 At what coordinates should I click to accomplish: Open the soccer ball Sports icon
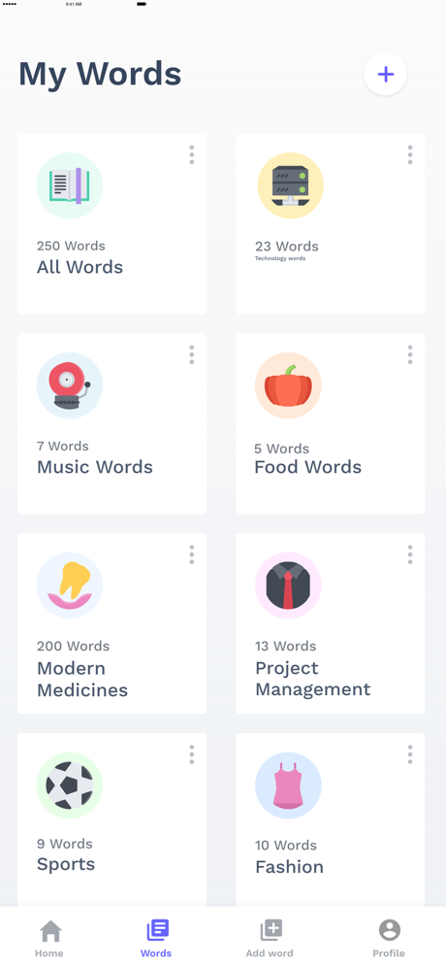[70, 785]
